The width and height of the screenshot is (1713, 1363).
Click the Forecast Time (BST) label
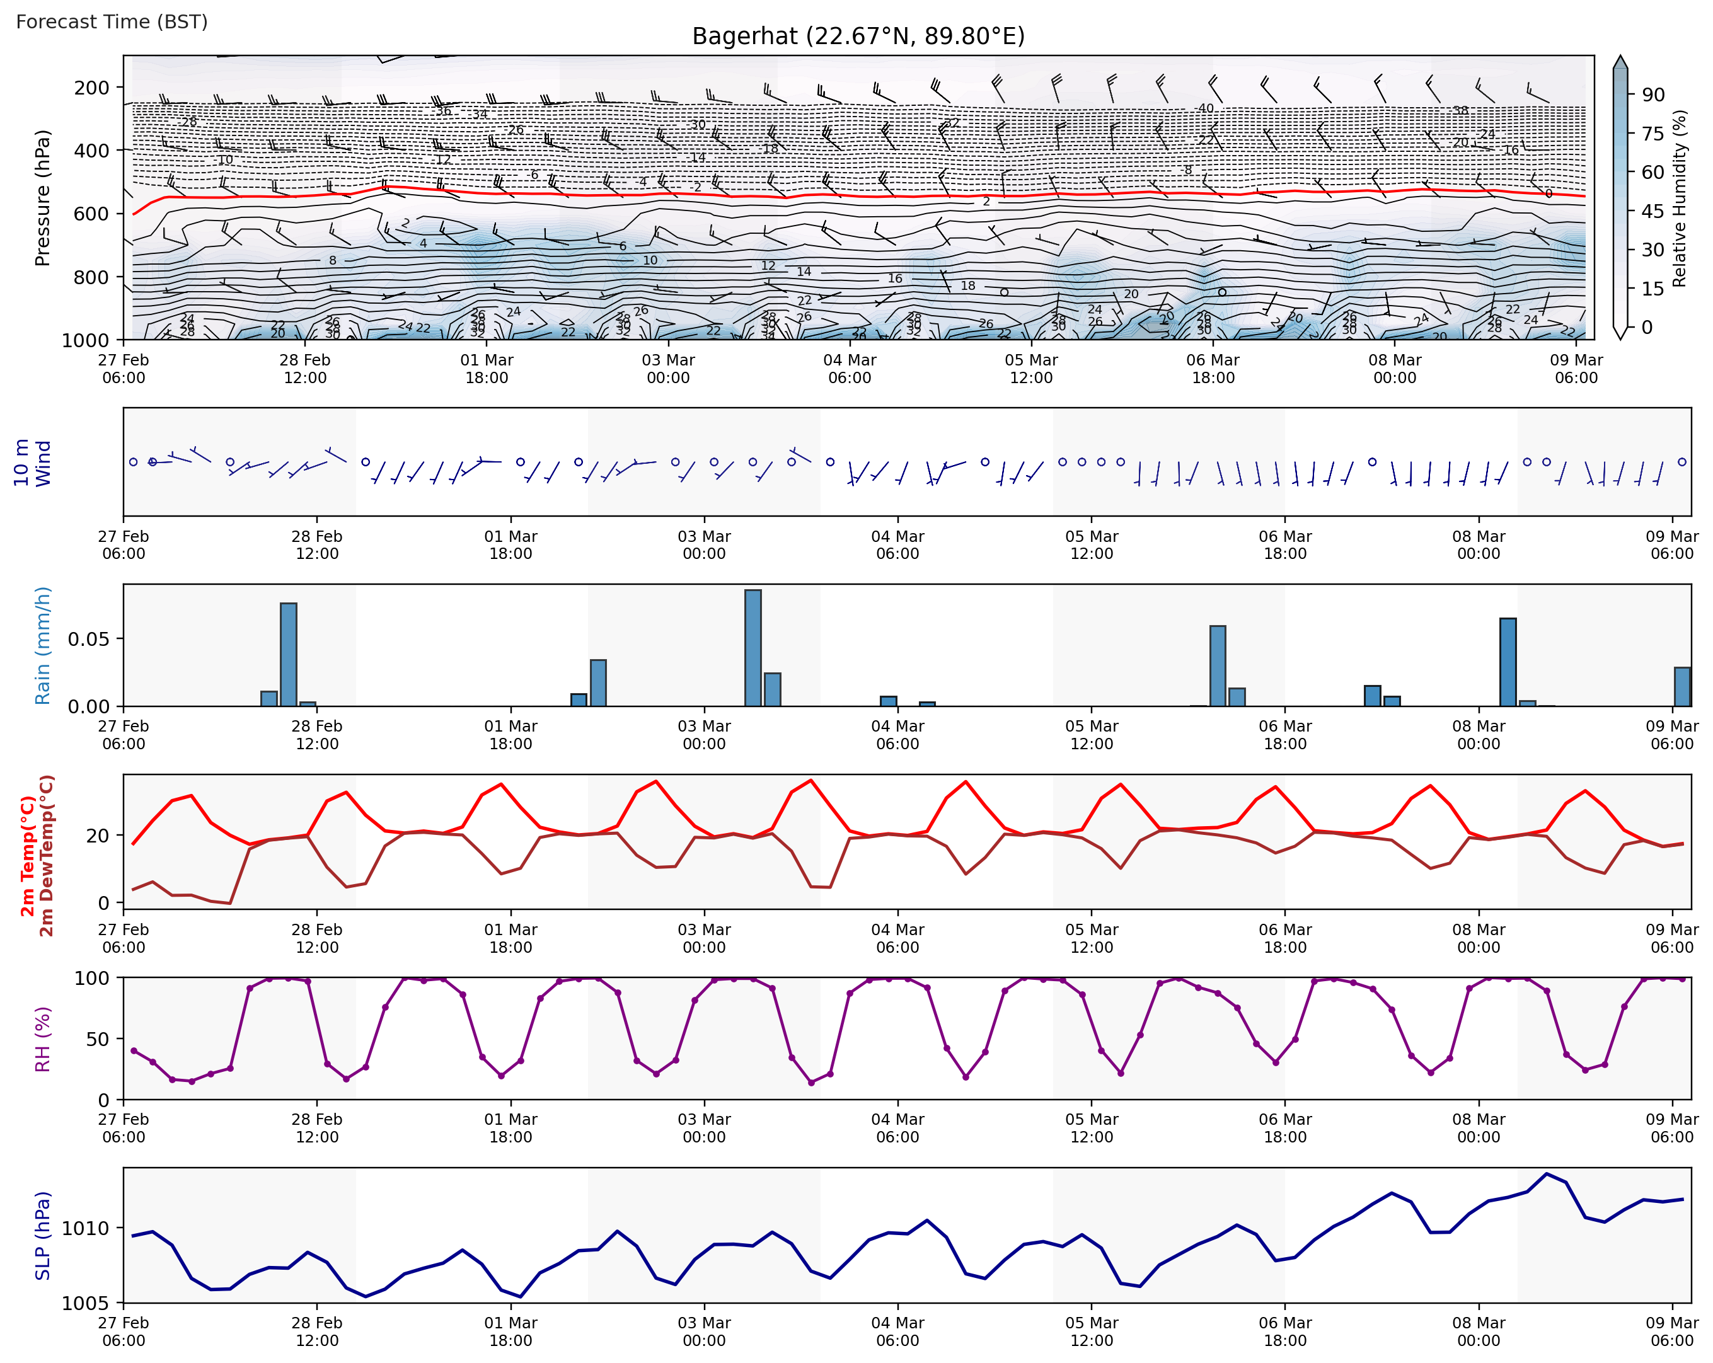click(112, 21)
